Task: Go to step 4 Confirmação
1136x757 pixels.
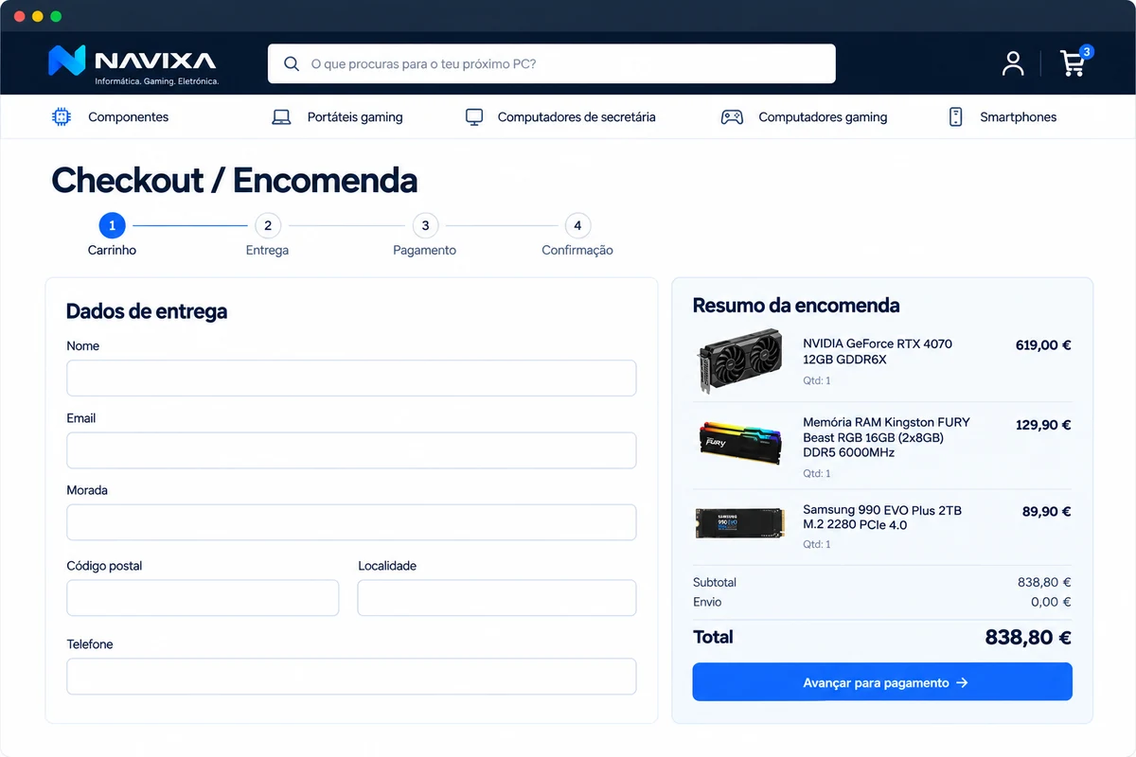Action: (577, 226)
